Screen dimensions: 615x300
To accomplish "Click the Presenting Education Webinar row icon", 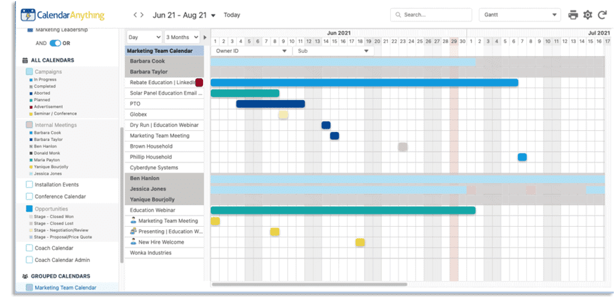I will (x=133, y=232).
